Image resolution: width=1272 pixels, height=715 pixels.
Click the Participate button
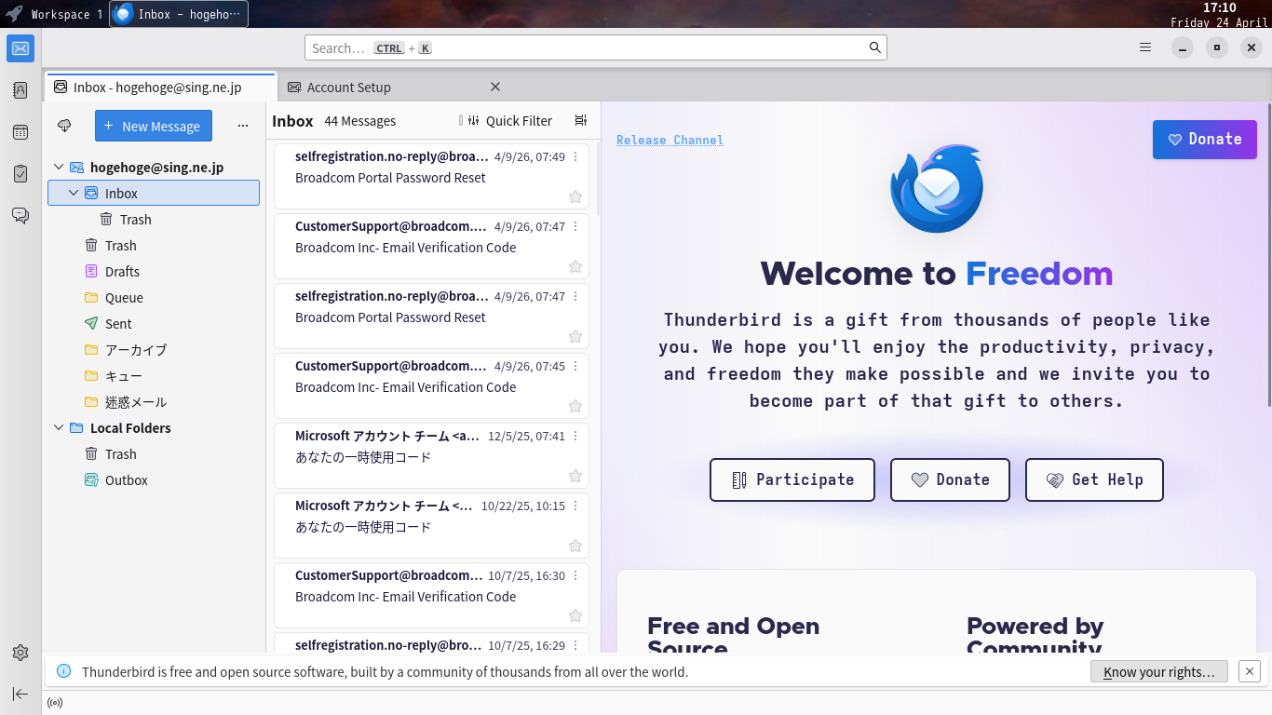[792, 479]
